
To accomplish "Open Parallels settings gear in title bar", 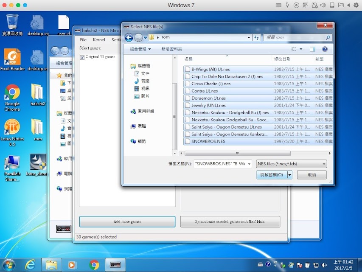I will 356,5.
